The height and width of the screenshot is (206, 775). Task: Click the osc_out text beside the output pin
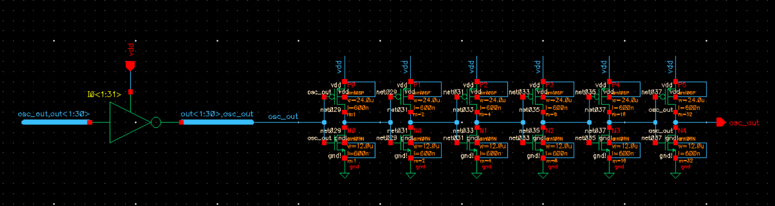pos(744,123)
